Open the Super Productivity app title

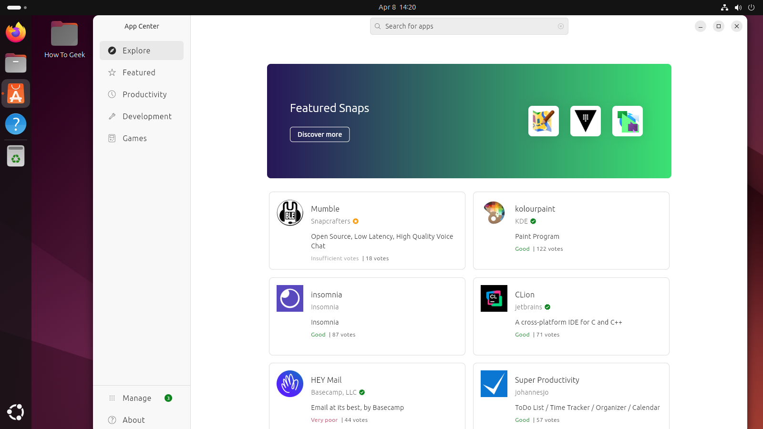point(547,380)
